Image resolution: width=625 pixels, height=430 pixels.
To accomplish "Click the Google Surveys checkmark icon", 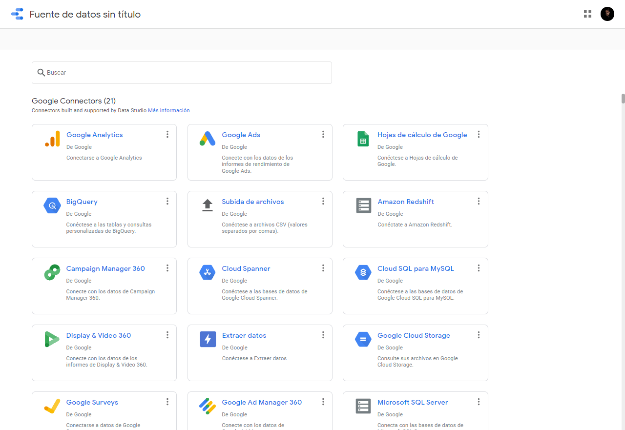I will tap(52, 406).
